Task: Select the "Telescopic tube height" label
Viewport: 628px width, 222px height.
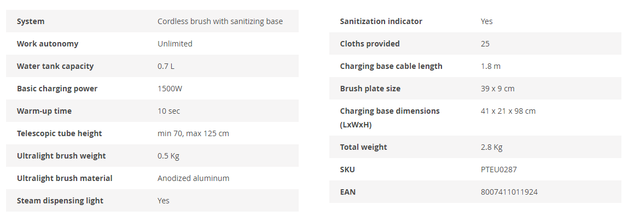Action: coord(59,133)
